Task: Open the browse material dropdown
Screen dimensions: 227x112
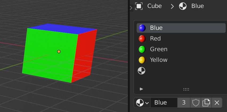Action: pos(142,103)
